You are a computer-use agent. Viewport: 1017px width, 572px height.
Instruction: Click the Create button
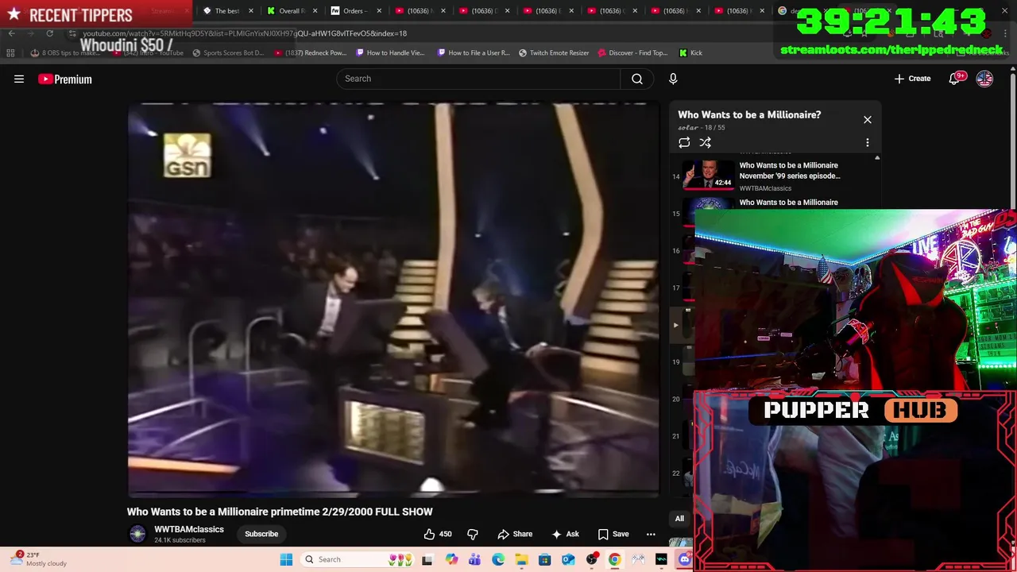912,79
